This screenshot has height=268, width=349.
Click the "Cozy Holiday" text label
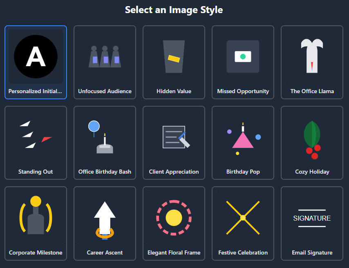coord(312,172)
